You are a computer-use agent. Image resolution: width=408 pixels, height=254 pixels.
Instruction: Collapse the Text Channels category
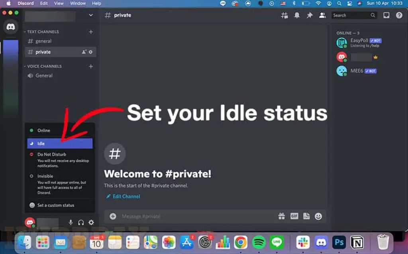[x=41, y=32]
